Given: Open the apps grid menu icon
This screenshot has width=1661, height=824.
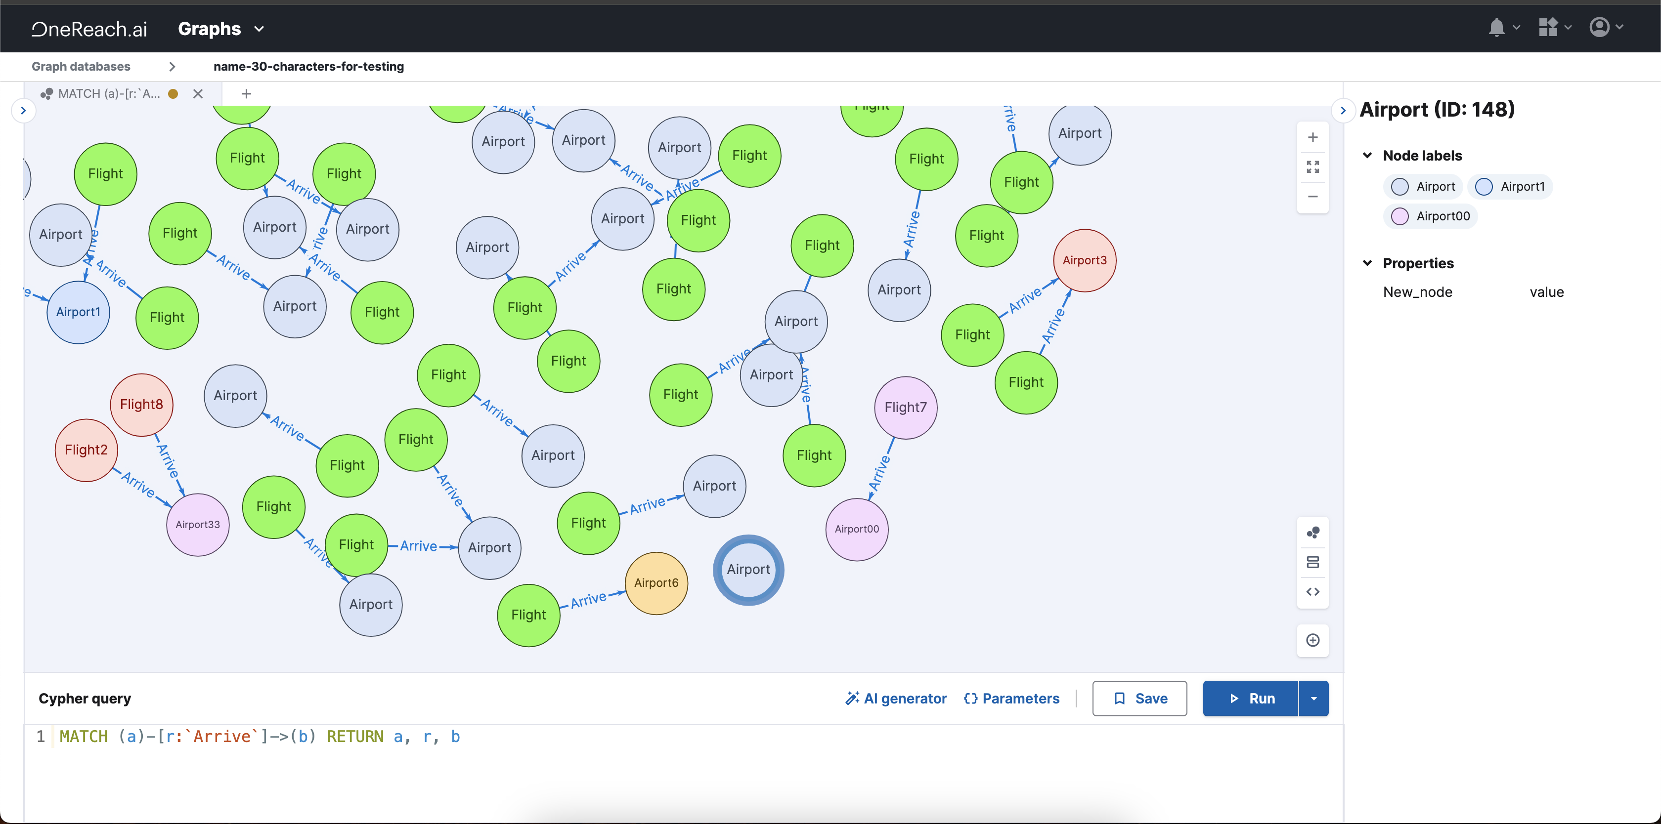Looking at the screenshot, I should [1548, 27].
